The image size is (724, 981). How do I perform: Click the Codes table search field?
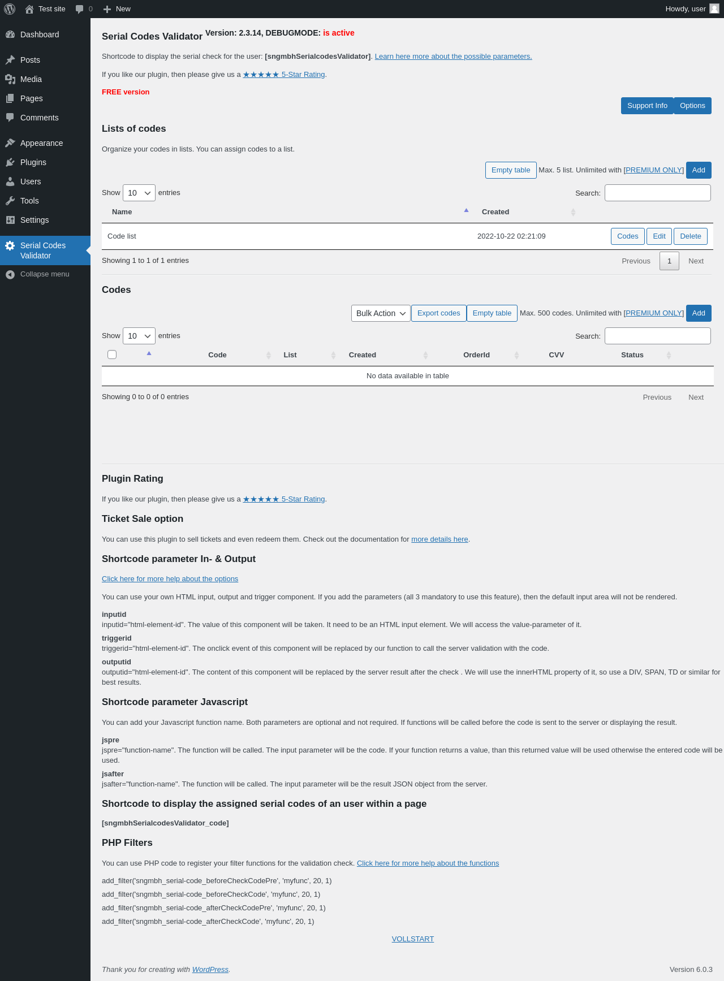pyautogui.click(x=658, y=336)
